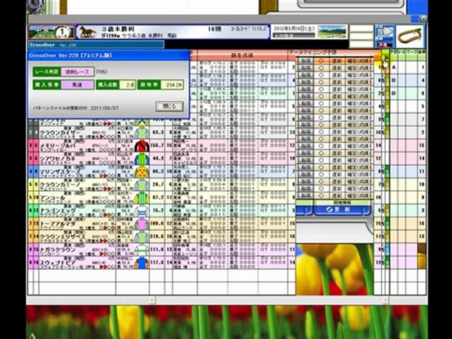
Task: Close the CrossOver dialog with 閉じる button
Action: coord(169,106)
